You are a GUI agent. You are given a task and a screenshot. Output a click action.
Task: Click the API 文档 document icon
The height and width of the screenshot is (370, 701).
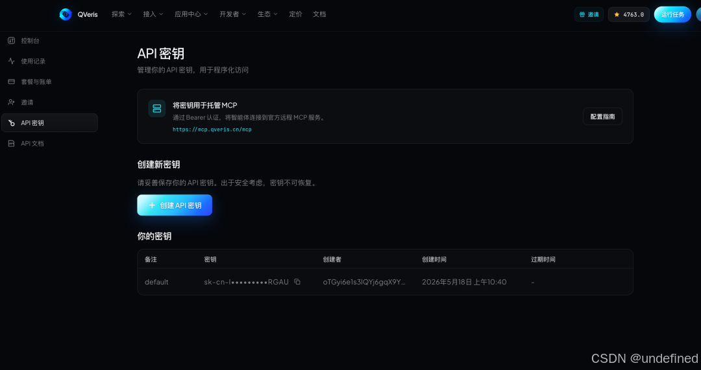(x=12, y=143)
